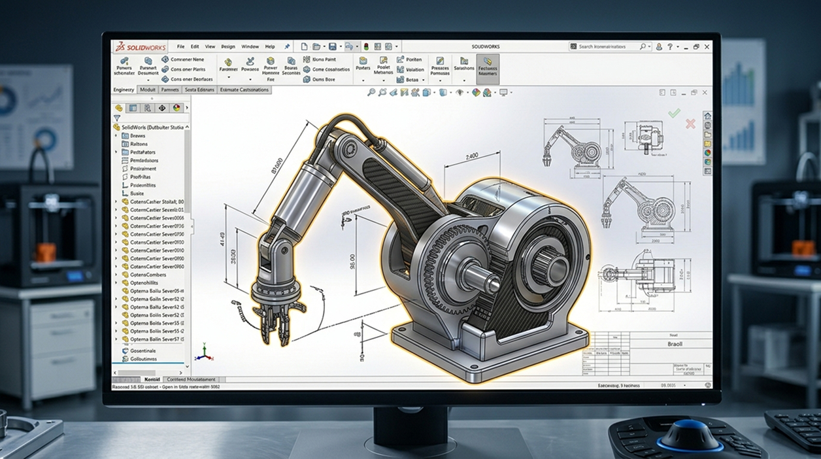Click the question mark Help icon

[670, 46]
